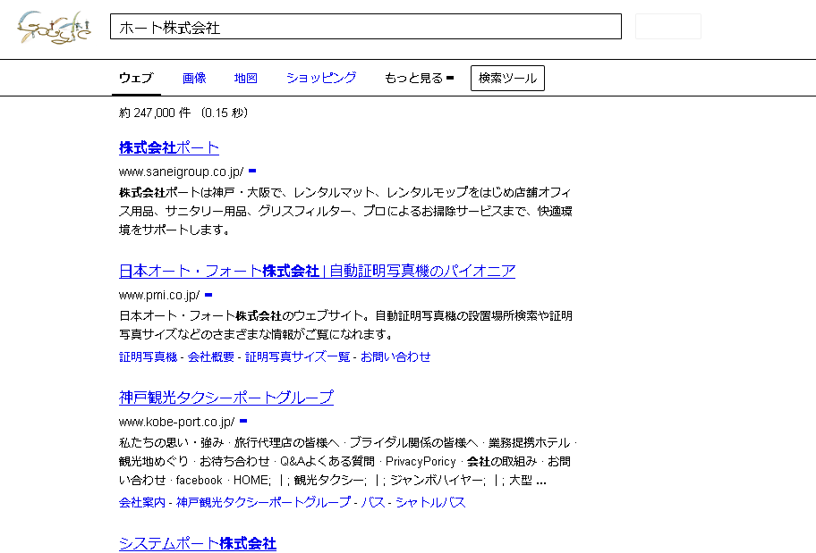This screenshot has height=553, width=816.
Task: Click the blank search button beside the query box
Action: pyautogui.click(x=668, y=27)
